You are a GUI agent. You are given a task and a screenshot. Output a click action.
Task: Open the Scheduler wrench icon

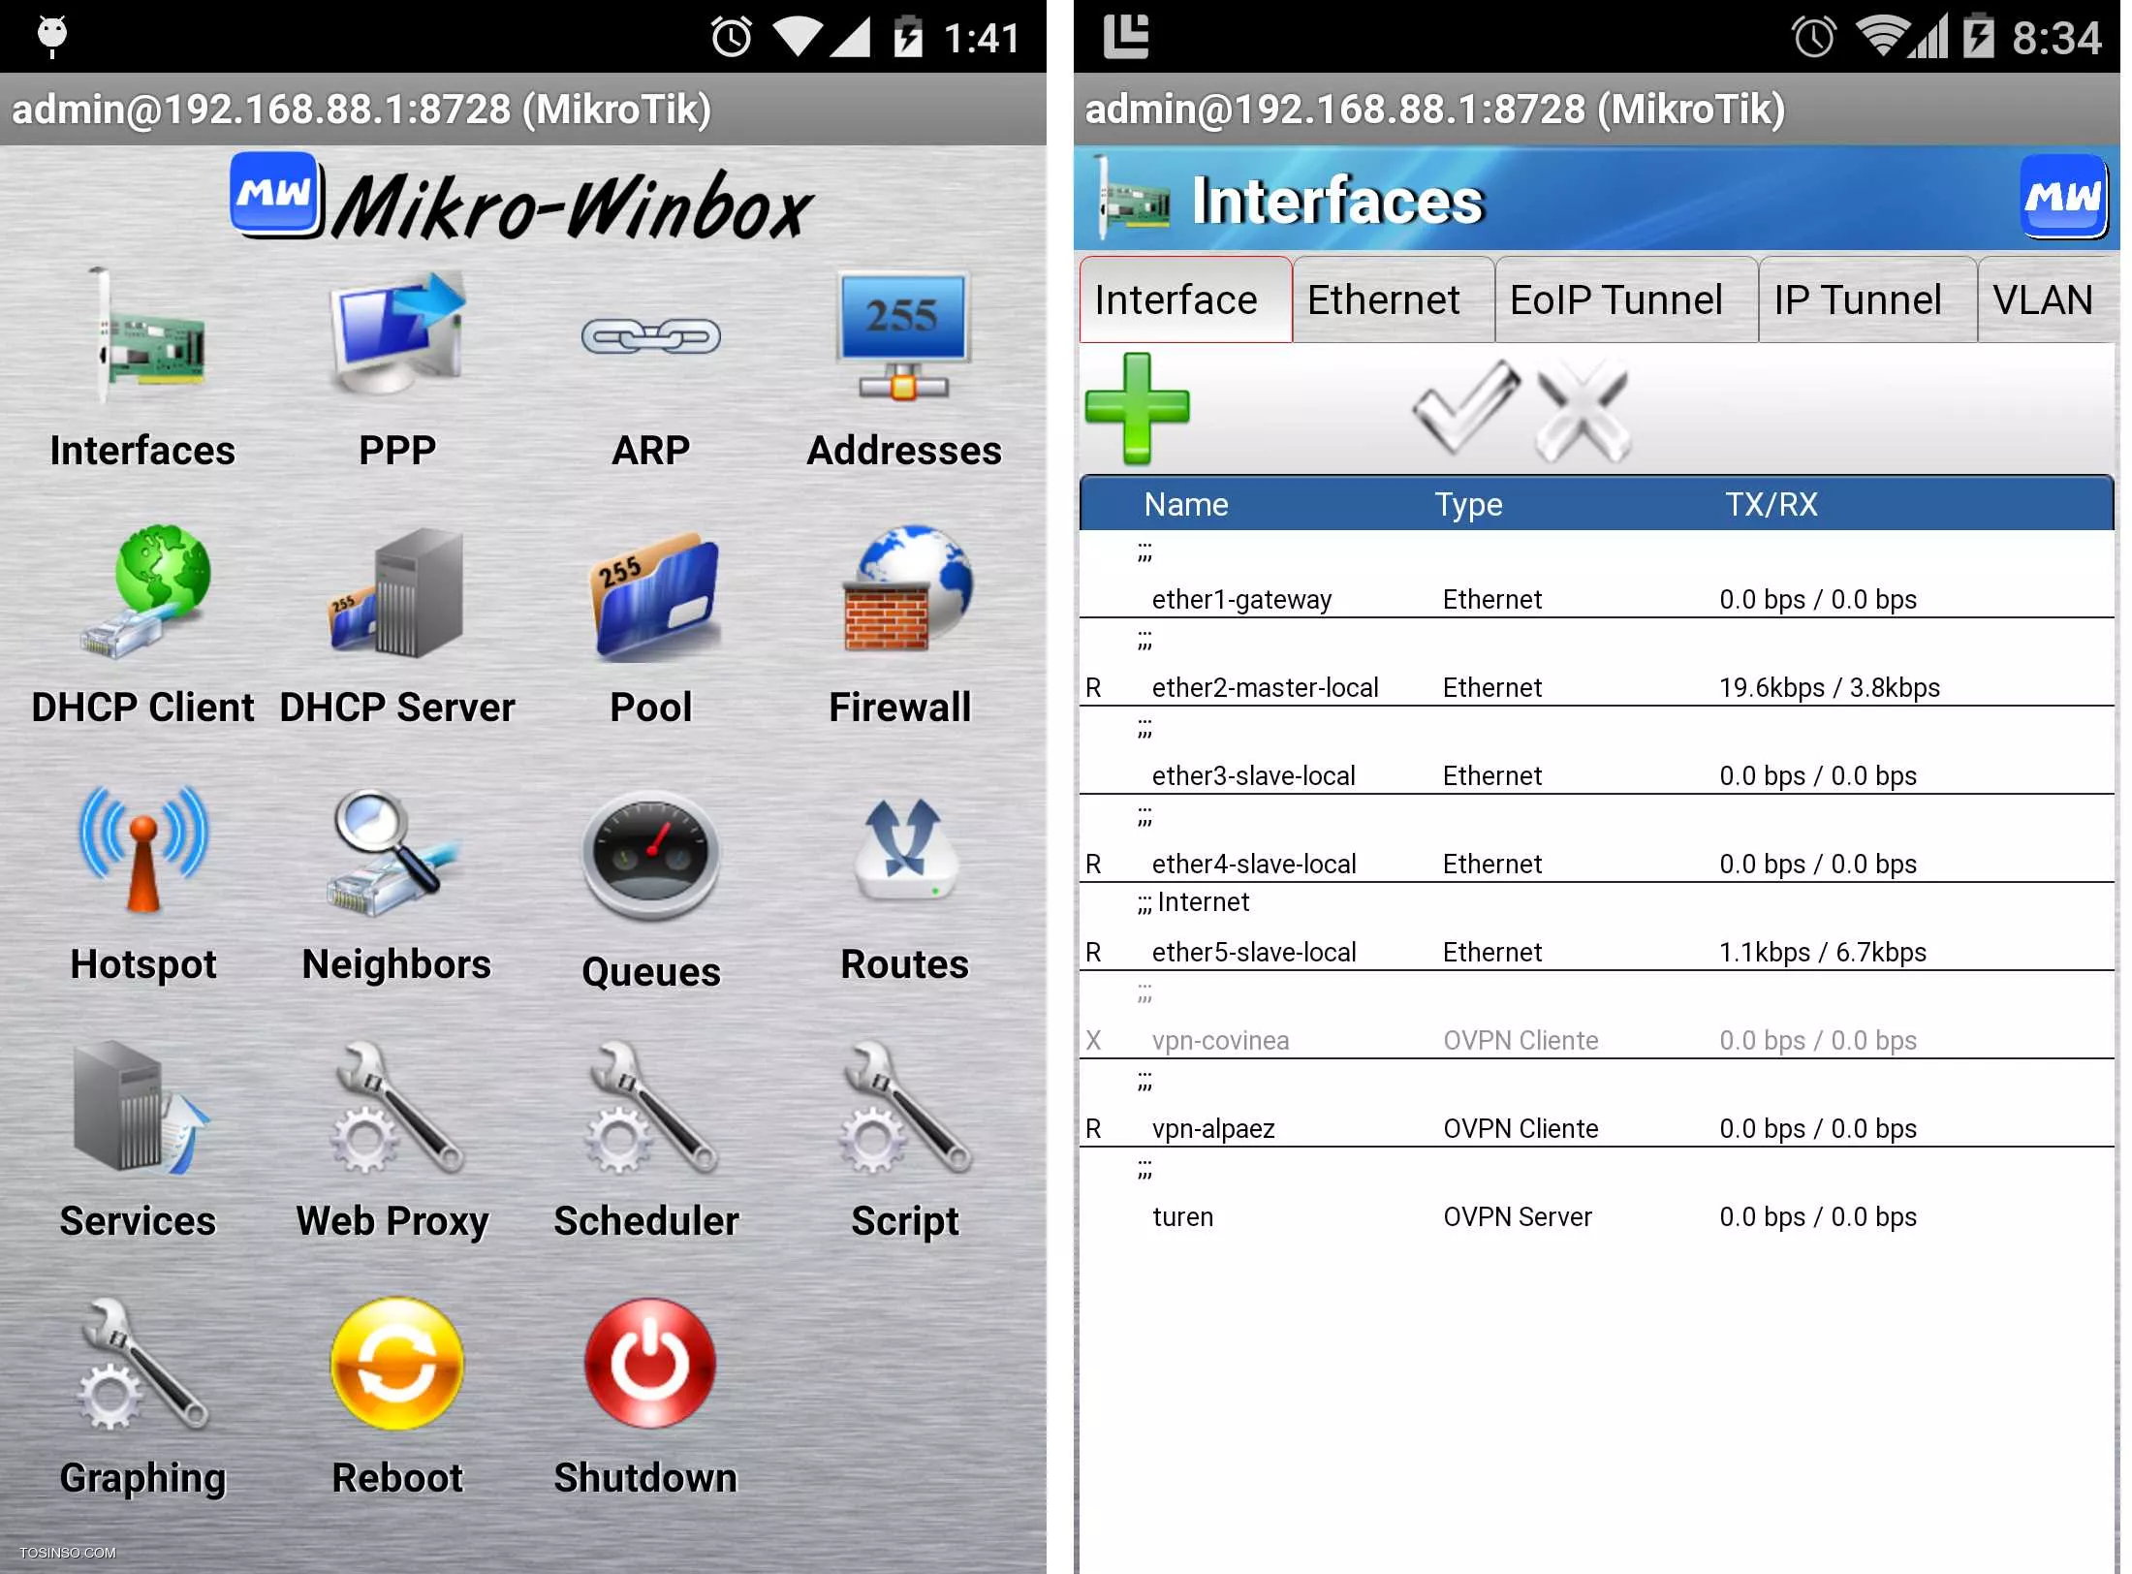coord(651,1107)
